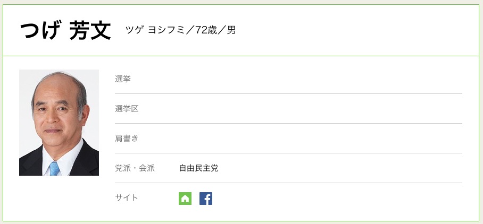The image size is (483, 224).
Task: Select the party name 自由民主党
Action: pos(198,168)
